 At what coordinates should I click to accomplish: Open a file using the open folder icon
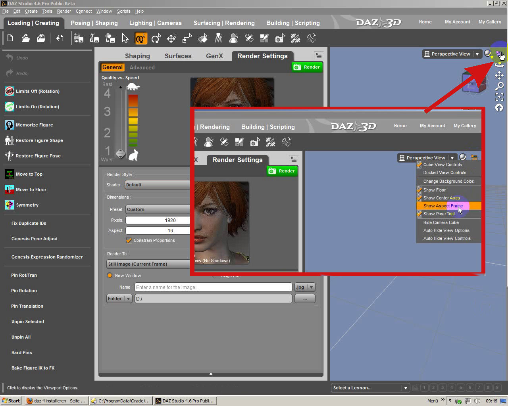(x=25, y=38)
